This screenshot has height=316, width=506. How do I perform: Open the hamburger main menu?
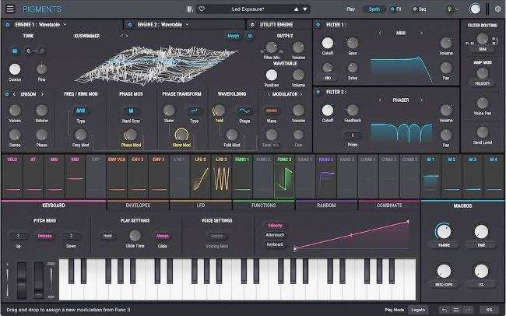coord(9,9)
